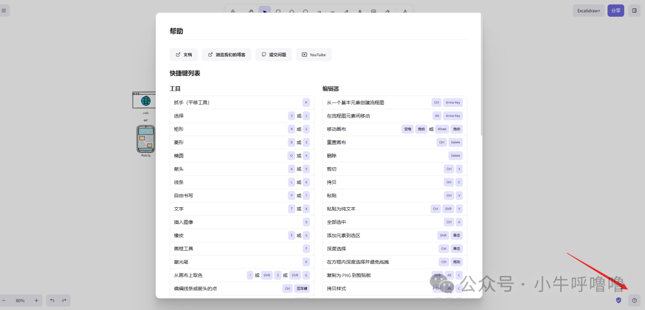Toggle the keep-tool-active lock icon
The image size is (645, 310).
233,11
